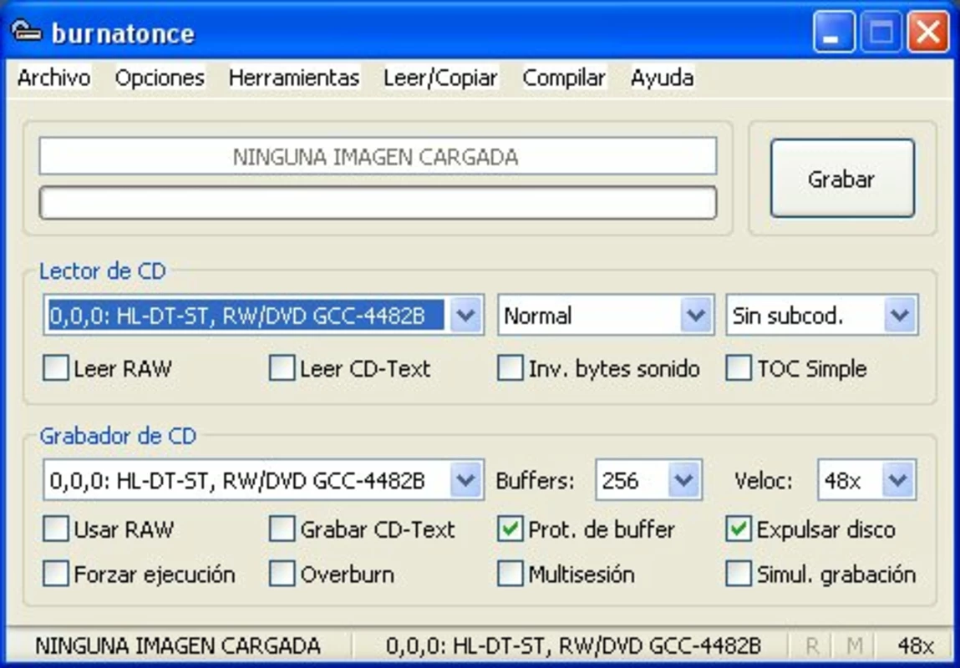Open the Leer/Copiar menu

tap(440, 78)
